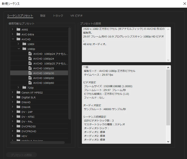The height and width of the screenshot is (159, 187).
Task: Click the icon for AVCHD 1080p24 アナモル preset
Action: [x=30, y=54]
